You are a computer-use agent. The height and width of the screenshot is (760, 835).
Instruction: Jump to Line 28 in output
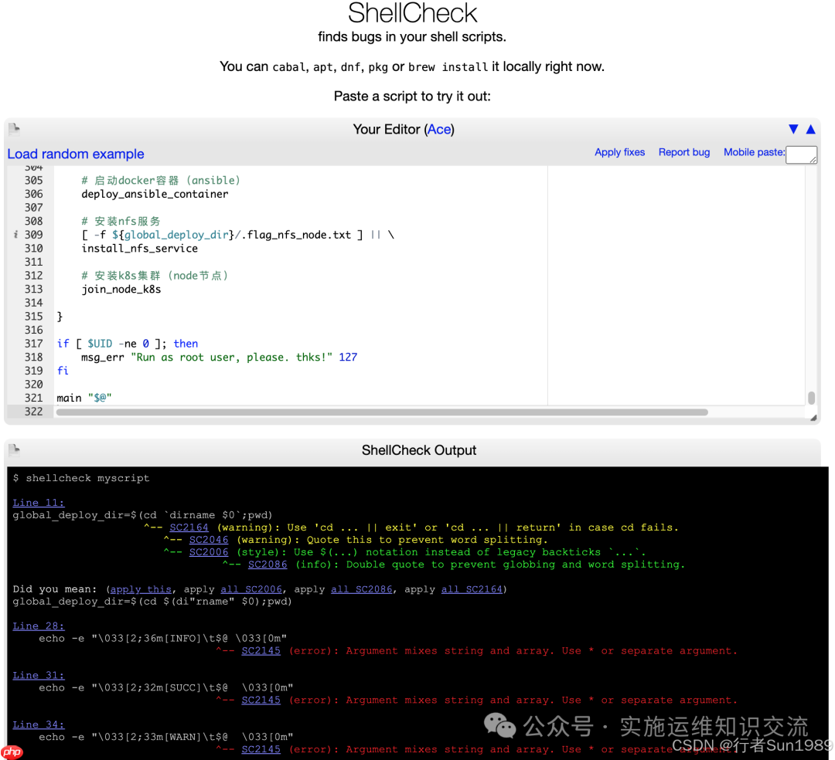(x=39, y=626)
